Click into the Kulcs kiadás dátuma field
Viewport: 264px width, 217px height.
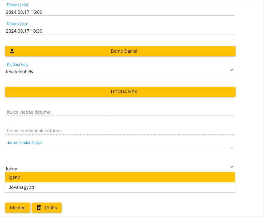[x=120, y=112]
